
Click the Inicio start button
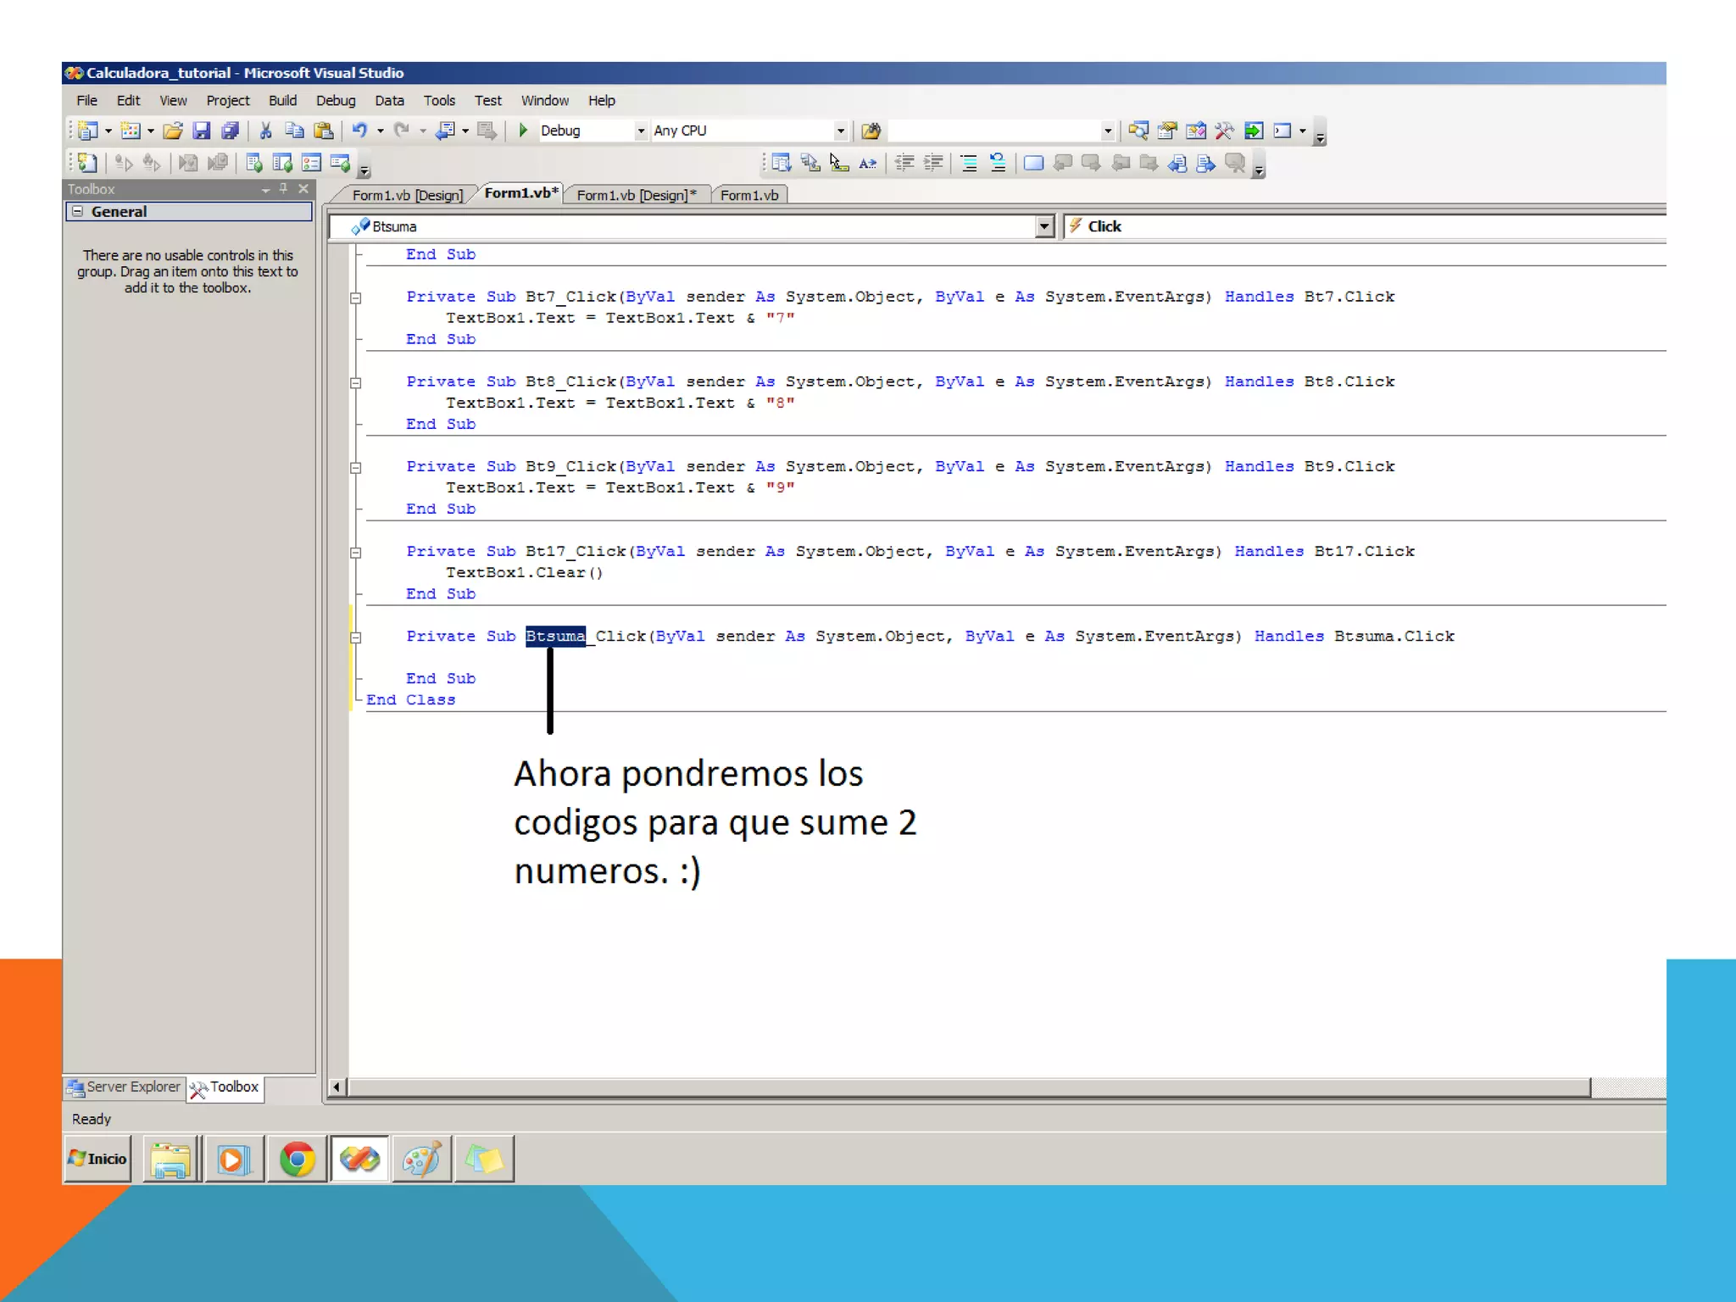(98, 1159)
